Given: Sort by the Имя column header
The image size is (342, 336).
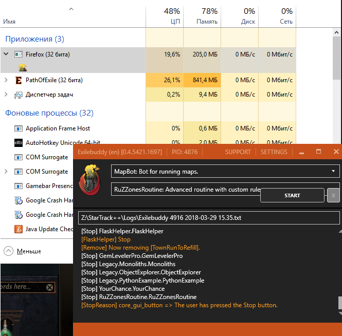Looking at the screenshot, I should (x=9, y=22).
